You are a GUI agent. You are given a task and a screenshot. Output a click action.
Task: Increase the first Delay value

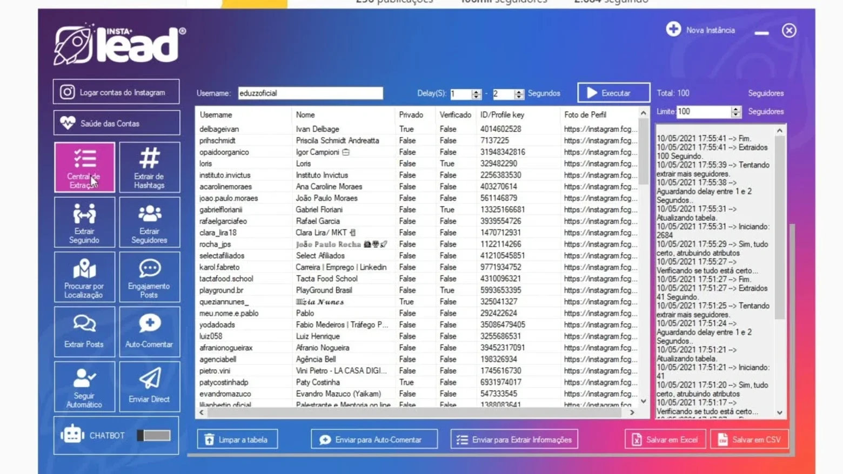(476, 91)
